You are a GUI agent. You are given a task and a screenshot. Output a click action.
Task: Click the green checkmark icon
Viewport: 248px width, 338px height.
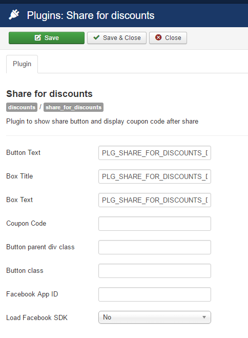point(96,37)
